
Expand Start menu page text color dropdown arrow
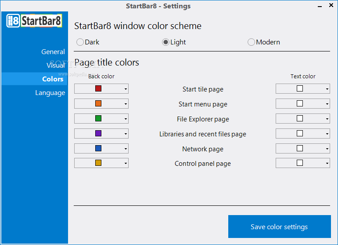327,104
